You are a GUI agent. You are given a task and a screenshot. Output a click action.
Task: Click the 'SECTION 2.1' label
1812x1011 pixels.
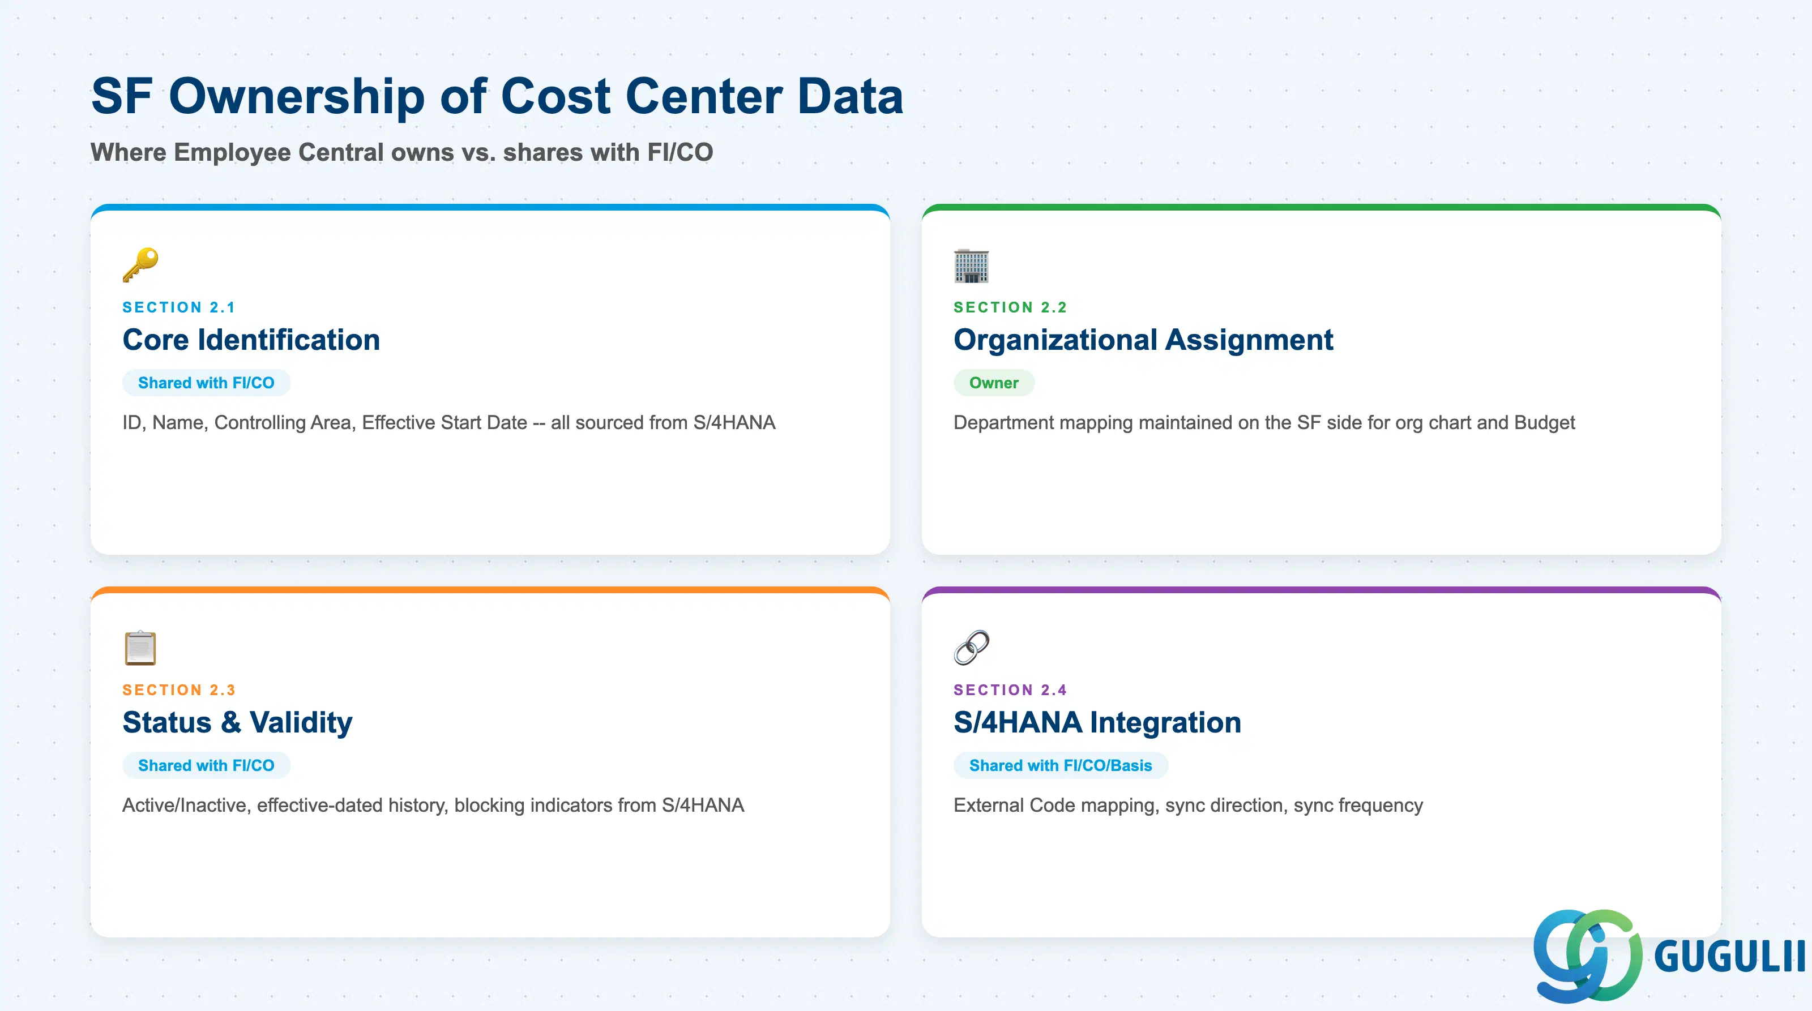[x=180, y=307]
